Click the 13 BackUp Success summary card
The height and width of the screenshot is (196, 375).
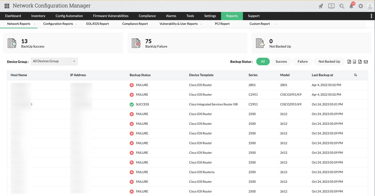click(x=63, y=43)
